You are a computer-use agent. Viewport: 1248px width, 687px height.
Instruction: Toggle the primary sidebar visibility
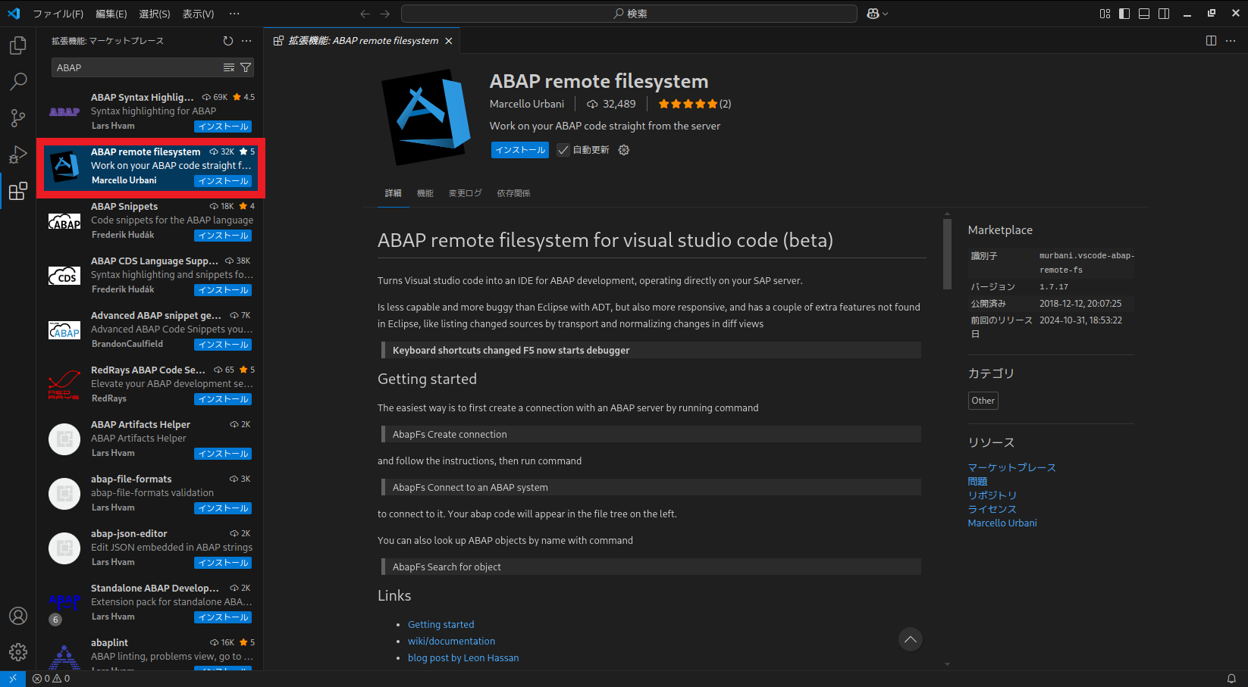click(1124, 13)
